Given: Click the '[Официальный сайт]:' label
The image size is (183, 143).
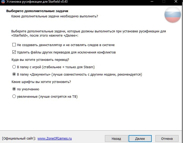Looking at the screenshot, I should tap(19, 138).
